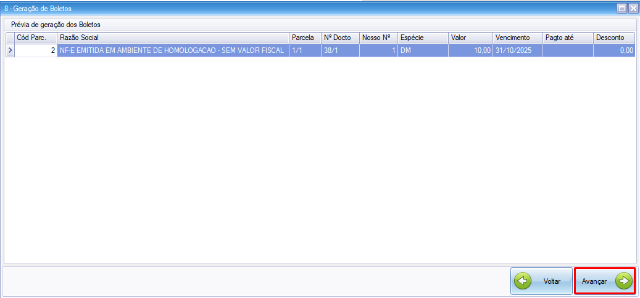640x298 pixels.
Task: Maximize the Geração de Boletos window
Action: (x=621, y=9)
